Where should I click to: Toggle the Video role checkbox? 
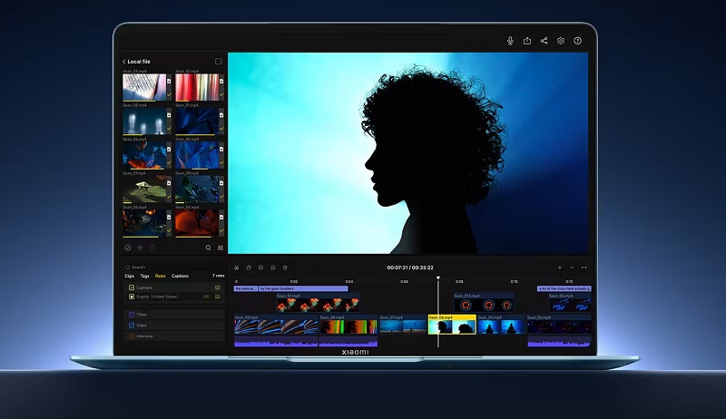coord(132,326)
